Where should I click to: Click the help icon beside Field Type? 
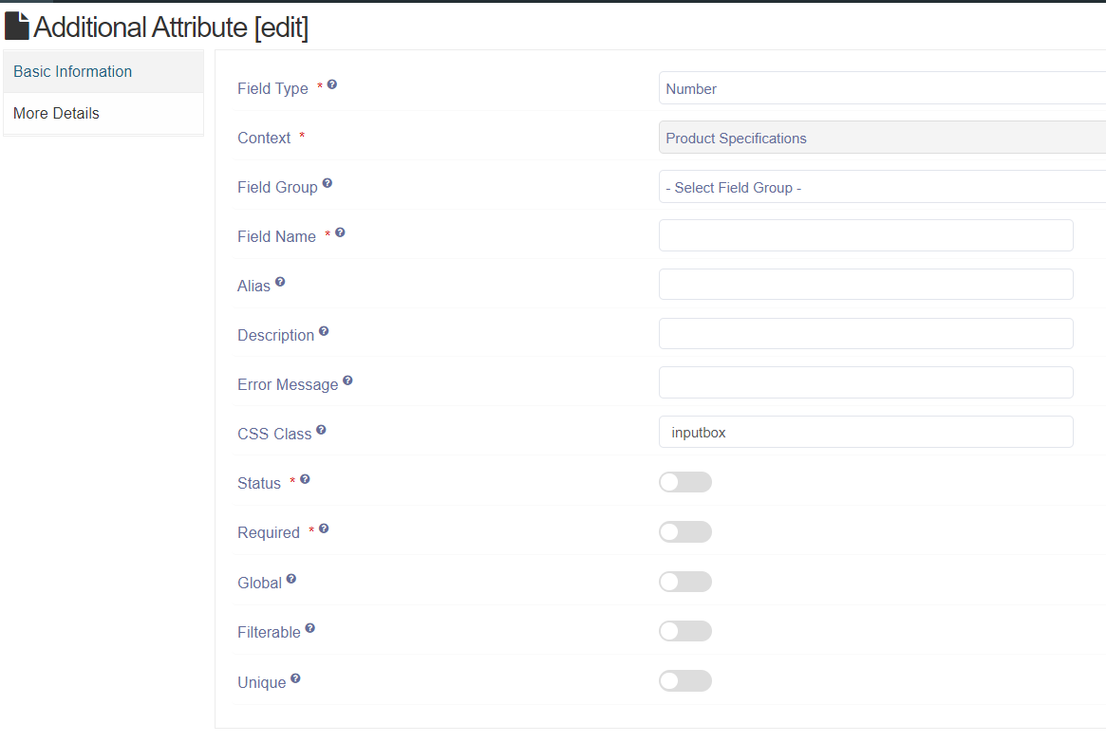(332, 84)
